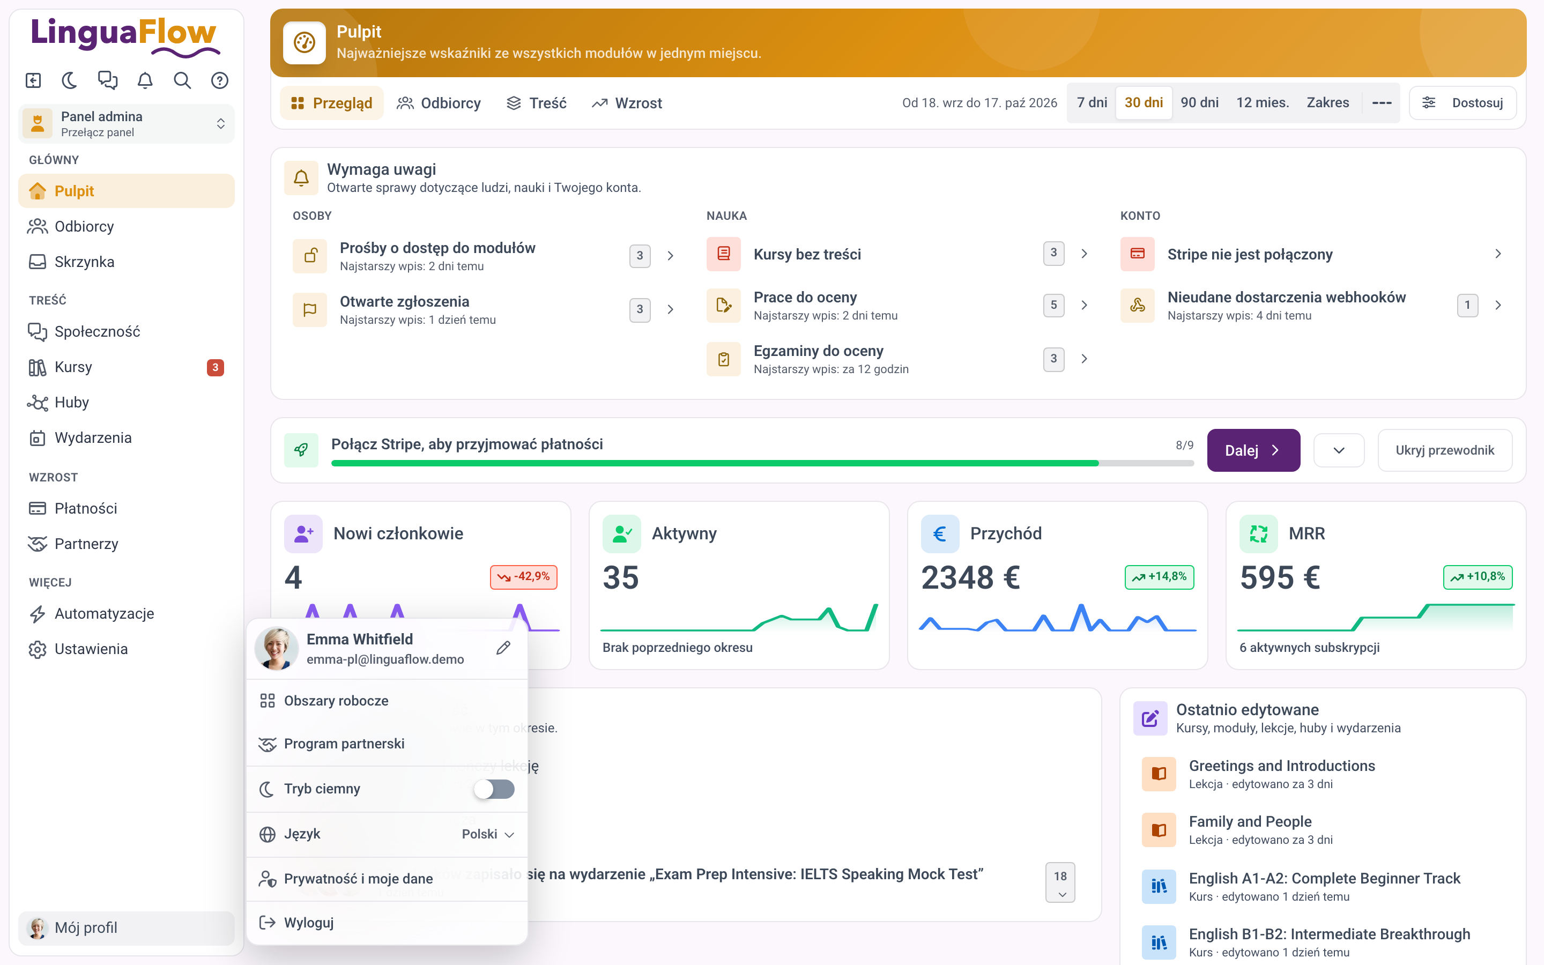Click Emma Whitfield's avatar photo
The height and width of the screenshot is (965, 1544).
pos(277,649)
